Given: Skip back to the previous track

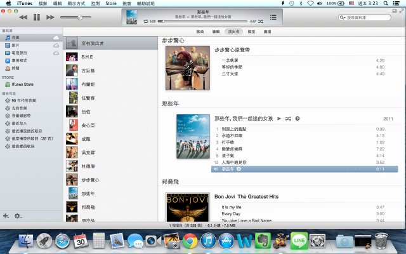Looking at the screenshot, I should (23, 17).
